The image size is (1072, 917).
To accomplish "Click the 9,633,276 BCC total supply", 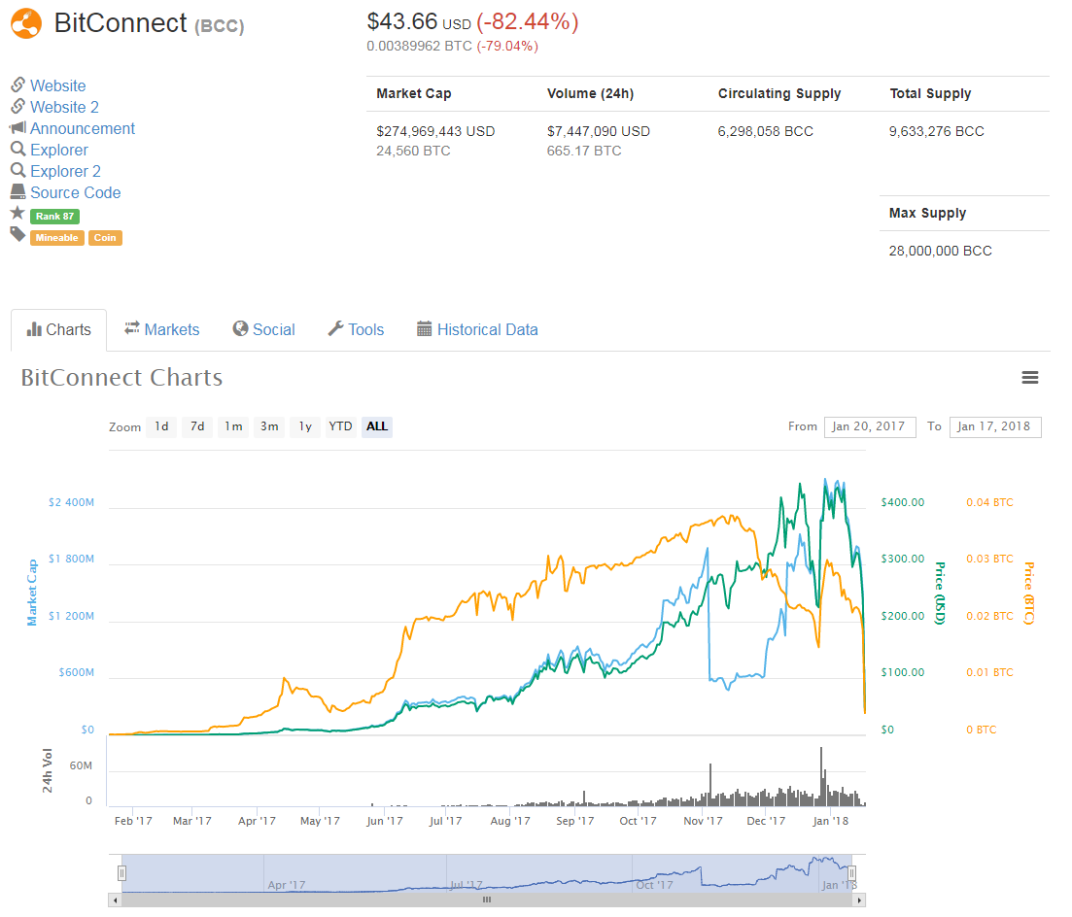I will (937, 131).
